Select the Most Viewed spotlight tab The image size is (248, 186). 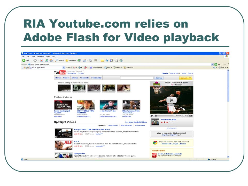113,126
